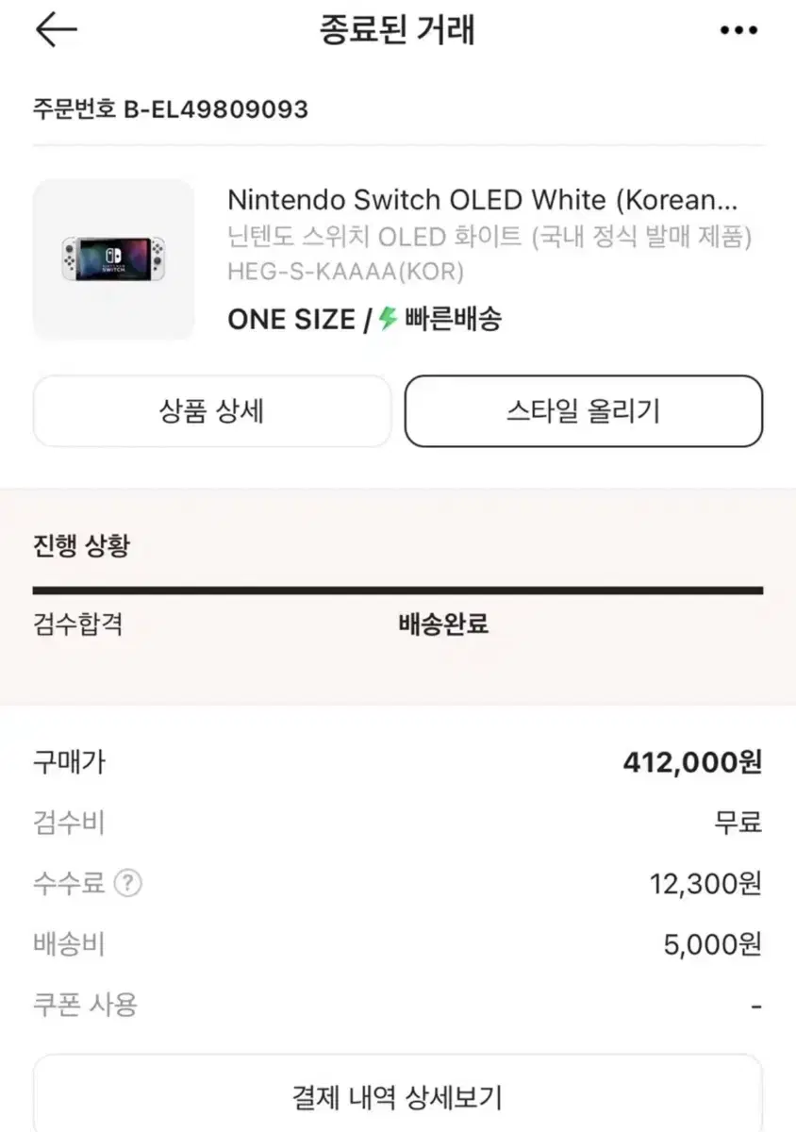Click the 상품 상세 button
The width and height of the screenshot is (796, 1132).
click(x=211, y=411)
